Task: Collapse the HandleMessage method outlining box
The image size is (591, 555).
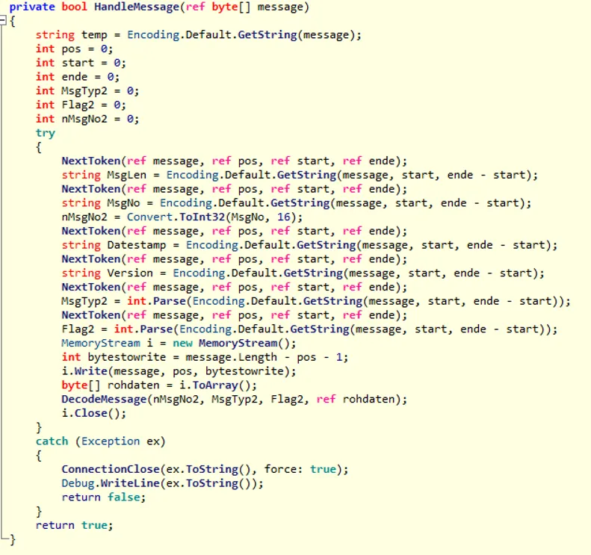Action: (4, 21)
